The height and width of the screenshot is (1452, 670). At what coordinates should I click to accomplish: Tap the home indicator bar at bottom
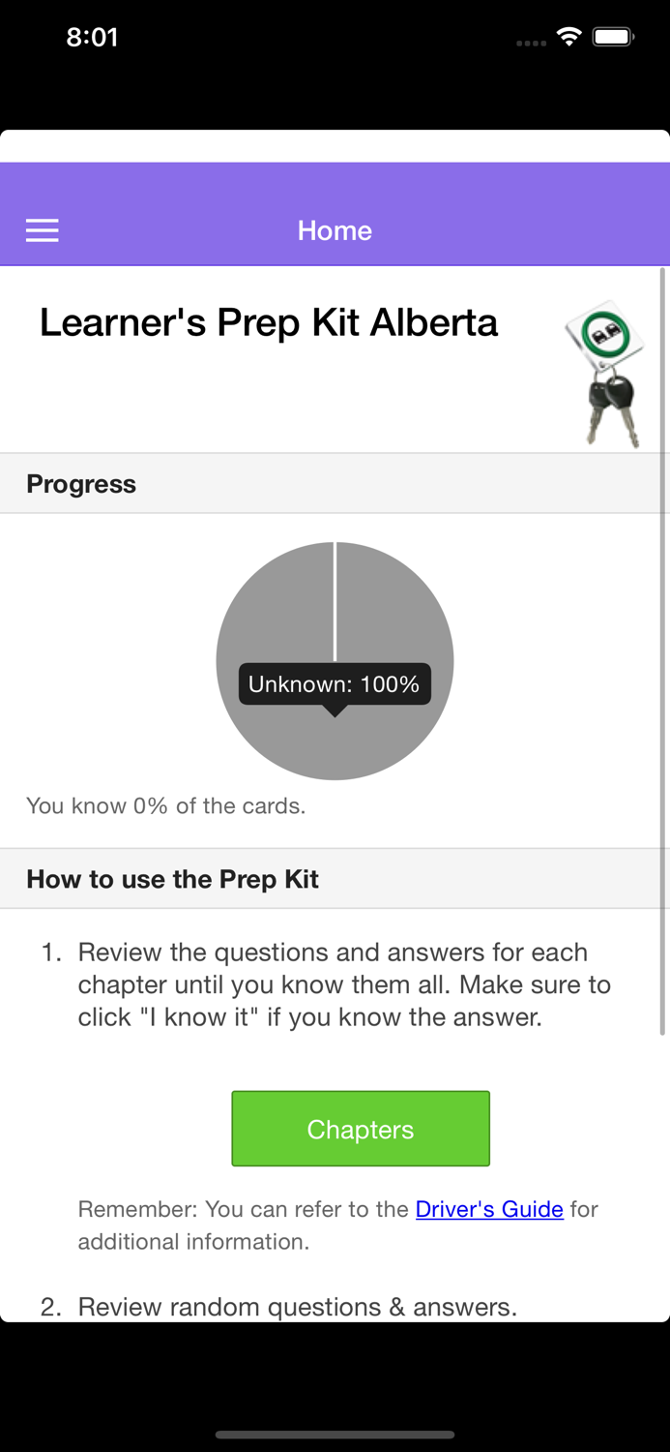point(335,1436)
